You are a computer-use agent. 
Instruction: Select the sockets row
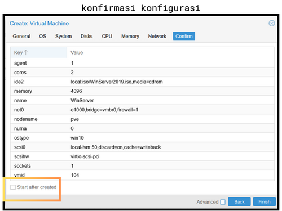pyautogui.click(x=142, y=166)
